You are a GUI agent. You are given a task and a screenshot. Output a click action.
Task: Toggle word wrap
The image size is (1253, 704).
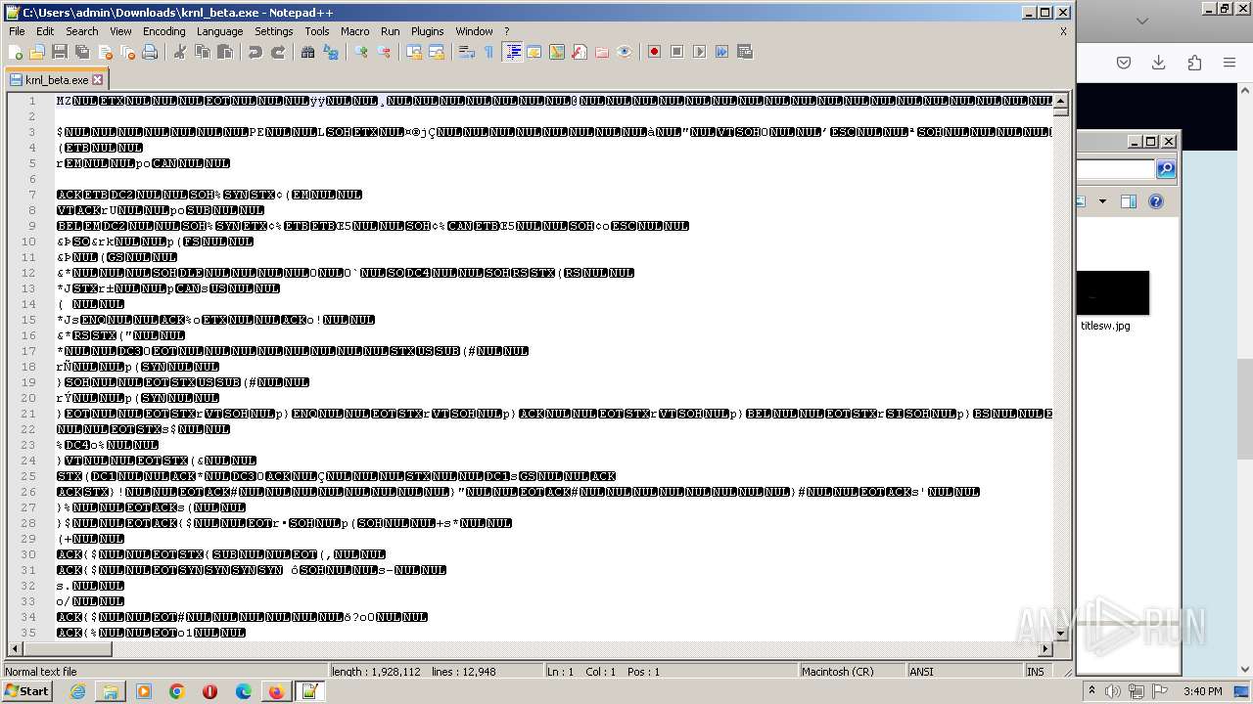[467, 52]
